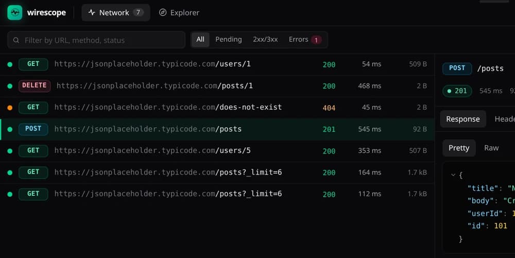Select the 164 ms posts?_limit=6 request
Viewport: 515px width, 258px height.
(217, 173)
